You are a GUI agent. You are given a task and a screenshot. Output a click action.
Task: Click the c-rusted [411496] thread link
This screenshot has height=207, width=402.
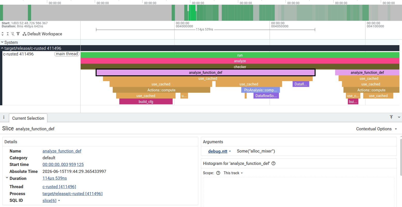(59, 187)
